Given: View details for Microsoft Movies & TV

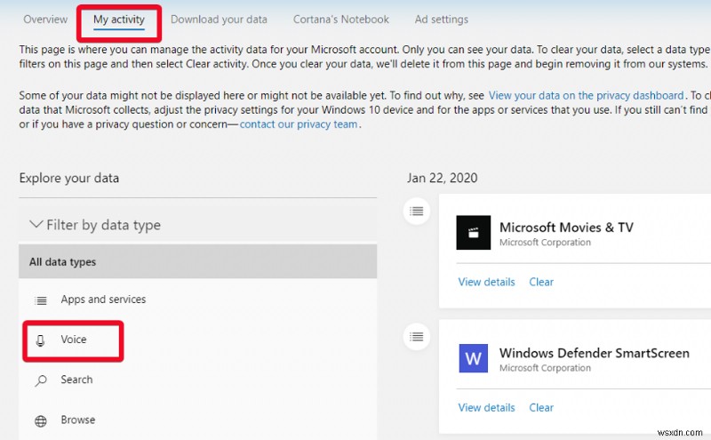Looking at the screenshot, I should coord(486,282).
